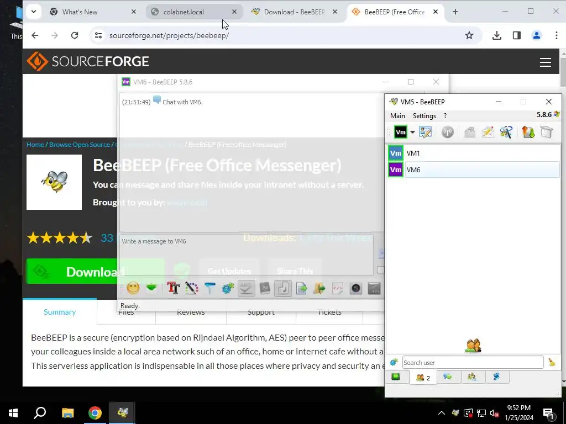Bookmark this page with the star icon

pyautogui.click(x=469, y=35)
